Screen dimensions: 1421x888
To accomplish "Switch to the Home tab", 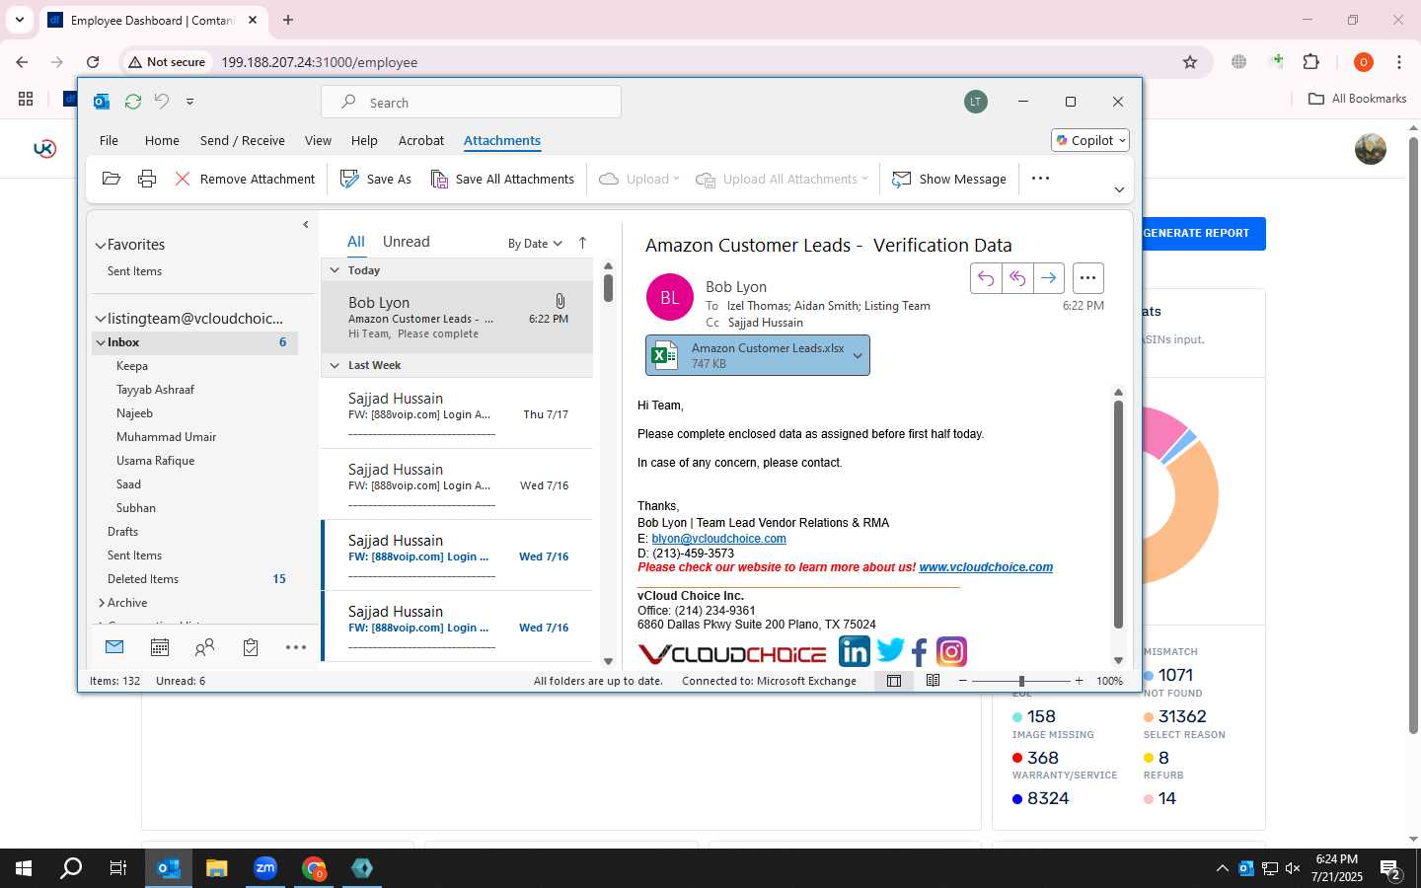I will coord(162,140).
